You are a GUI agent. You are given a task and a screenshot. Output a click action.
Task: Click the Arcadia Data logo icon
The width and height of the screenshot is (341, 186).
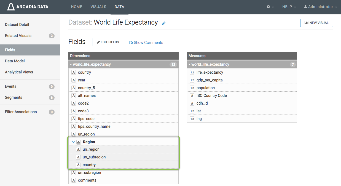click(11, 7)
